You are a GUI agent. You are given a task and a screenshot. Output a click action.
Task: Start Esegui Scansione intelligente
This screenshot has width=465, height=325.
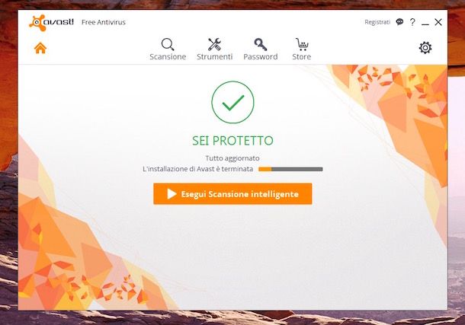[232, 194]
